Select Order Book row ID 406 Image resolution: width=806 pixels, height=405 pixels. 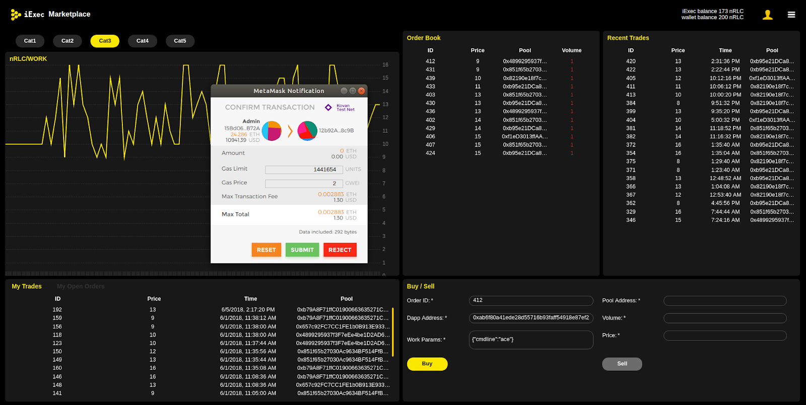501,136
